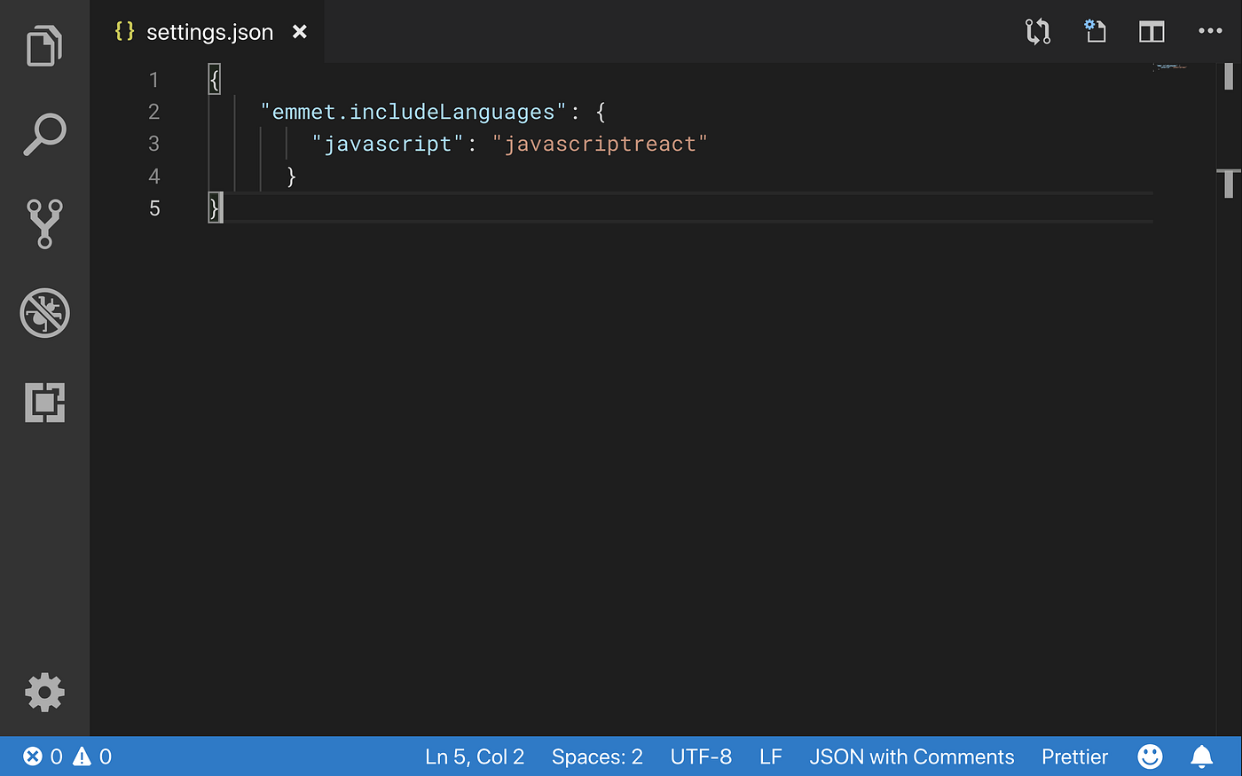Adjust indentation via Spaces: 2 status item
1242x776 pixels.
point(597,756)
